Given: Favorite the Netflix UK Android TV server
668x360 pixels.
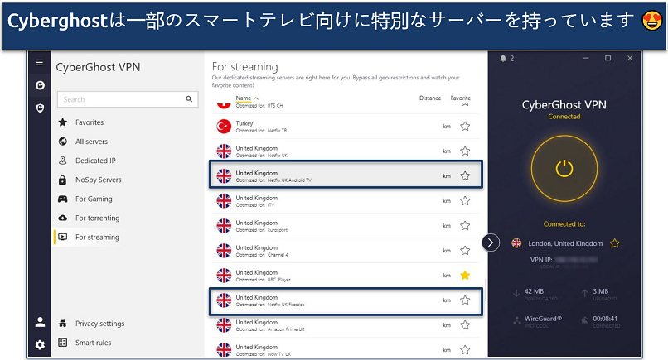Looking at the screenshot, I should pos(465,175).
